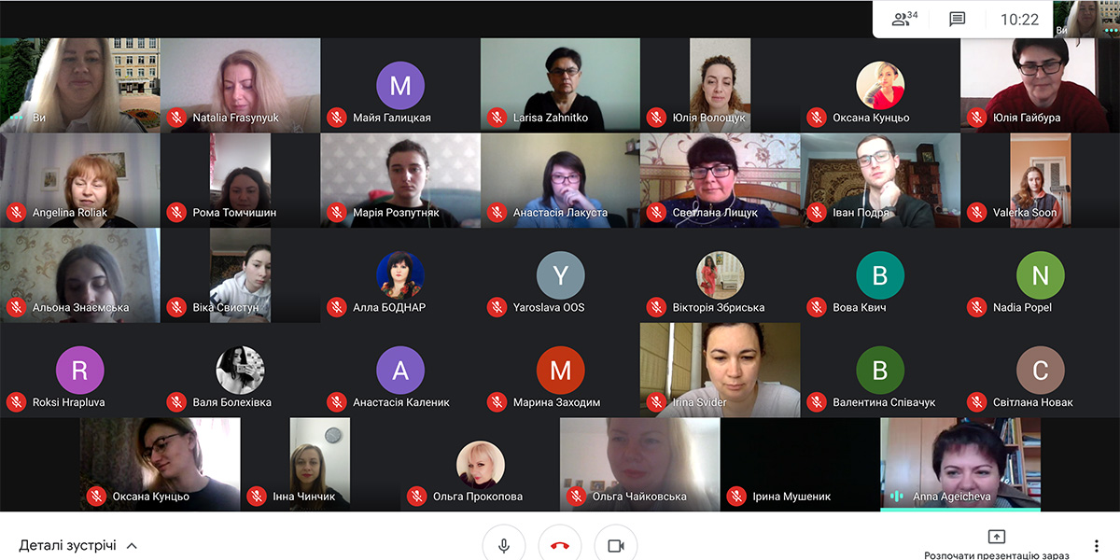This screenshot has height=560, width=1120.
Task: Select Irina Svider's video tile
Action: pos(721,370)
